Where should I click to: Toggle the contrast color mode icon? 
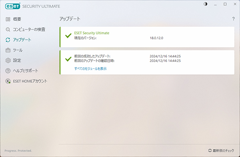pos(206,4)
